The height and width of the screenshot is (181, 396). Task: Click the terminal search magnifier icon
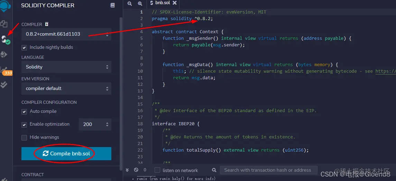point(214,170)
